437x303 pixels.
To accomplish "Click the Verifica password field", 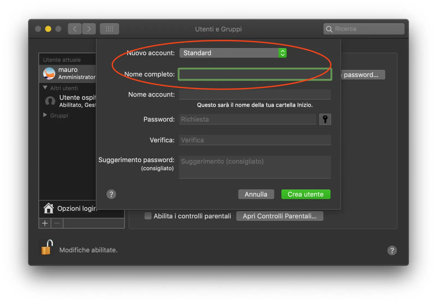I will tap(255, 140).
